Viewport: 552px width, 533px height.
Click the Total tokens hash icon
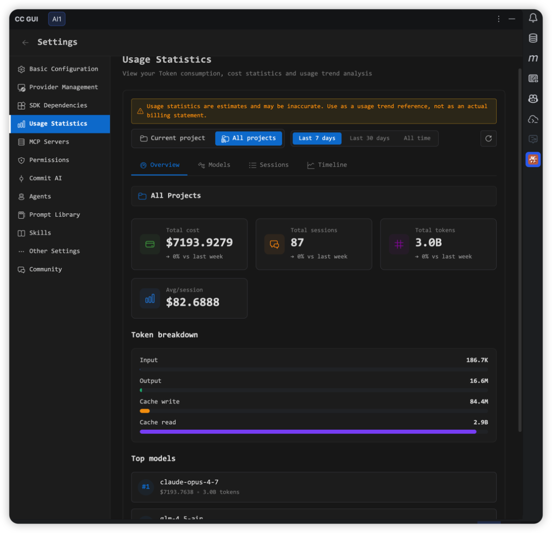[x=399, y=244]
